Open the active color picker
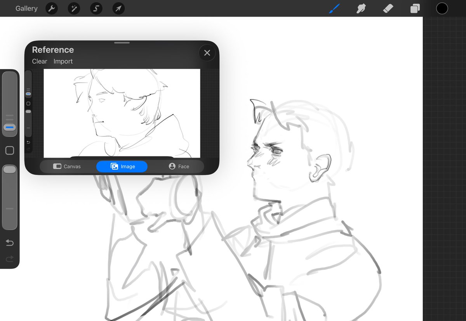Image resolution: width=466 pixels, height=321 pixels. [x=442, y=9]
